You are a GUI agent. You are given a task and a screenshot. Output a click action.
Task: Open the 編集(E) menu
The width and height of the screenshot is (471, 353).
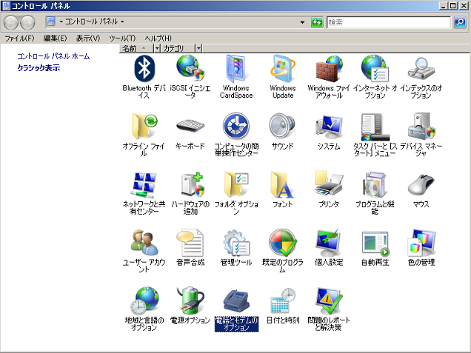(x=55, y=38)
